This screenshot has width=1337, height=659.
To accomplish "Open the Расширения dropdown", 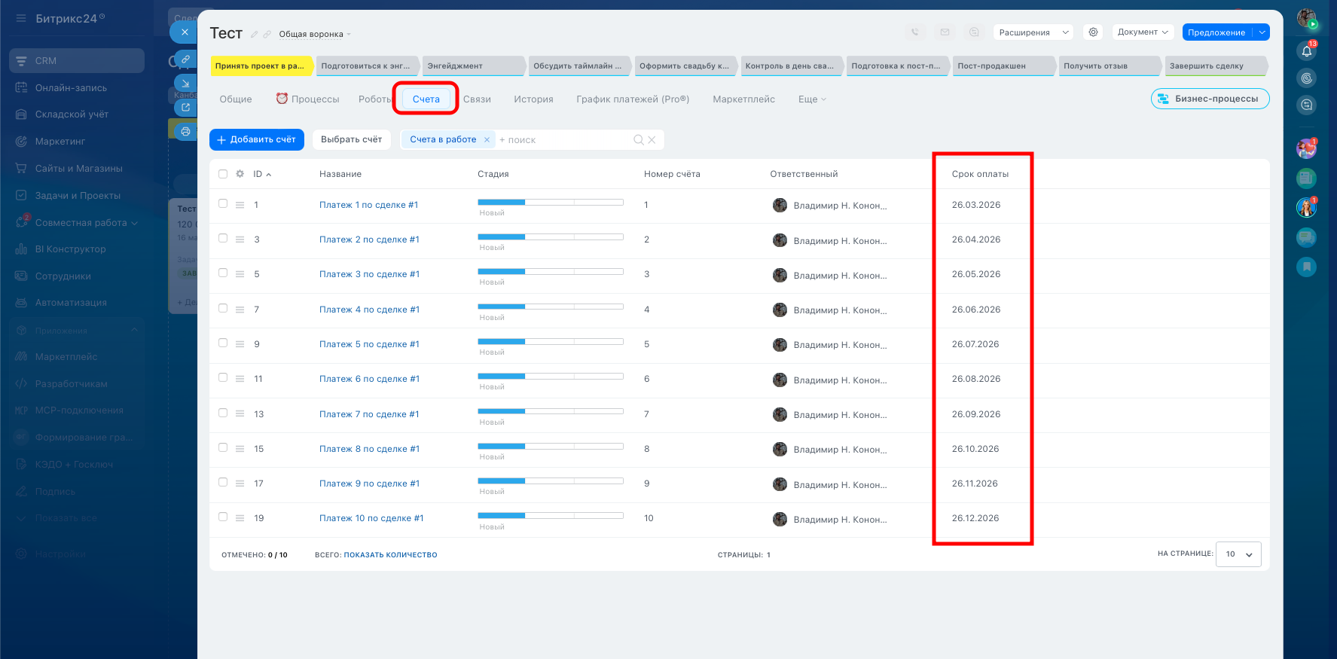I will coord(1033,32).
